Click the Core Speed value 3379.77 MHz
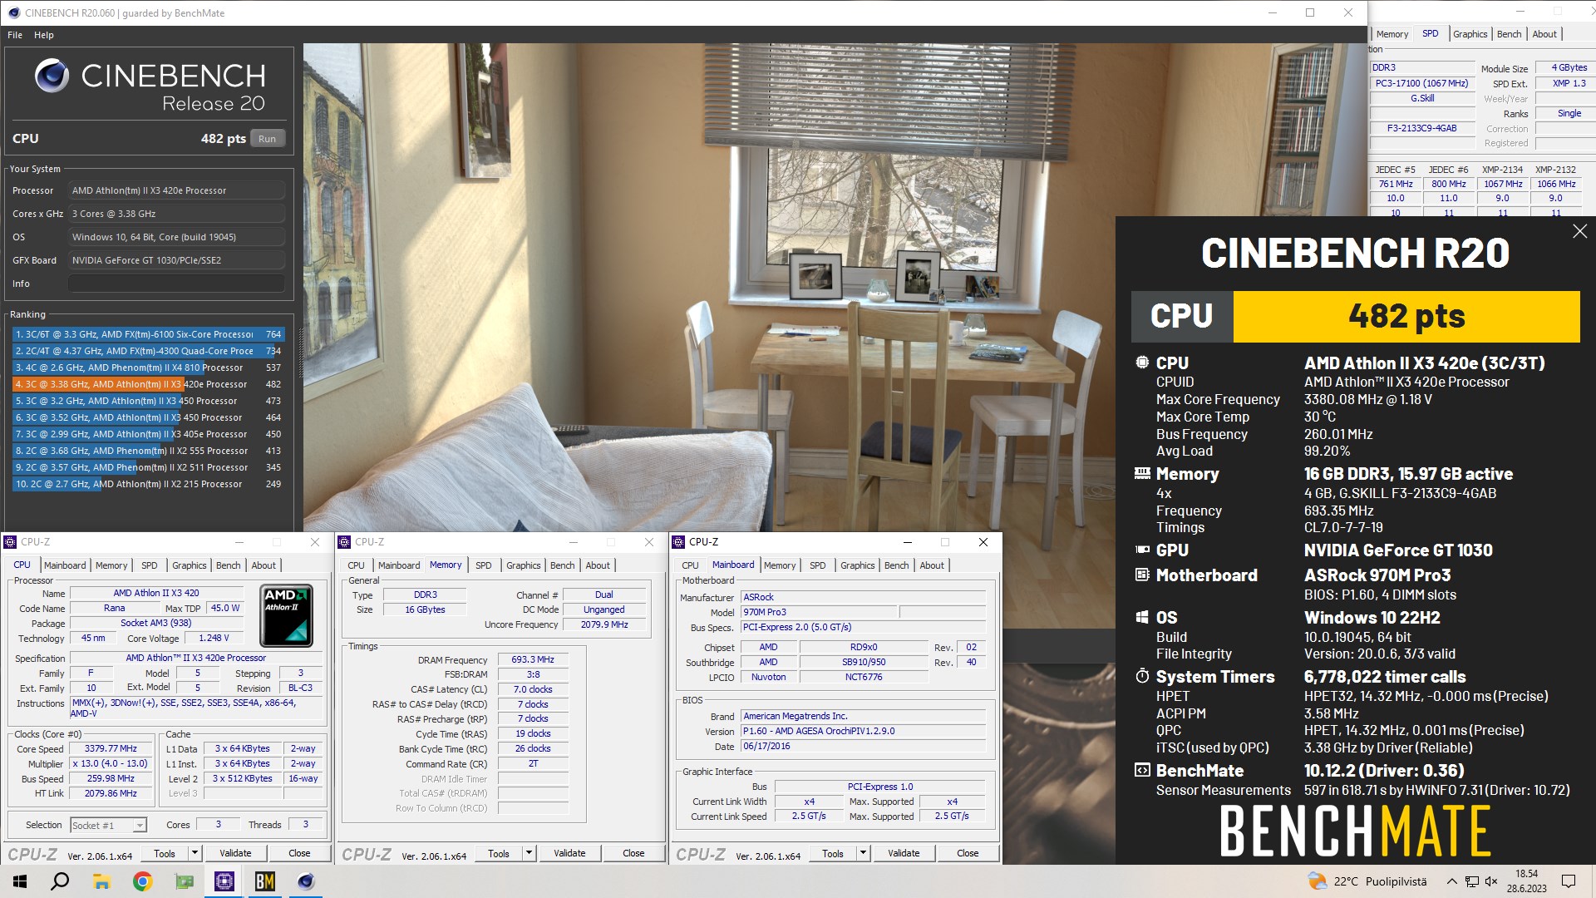The image size is (1596, 898). click(x=111, y=748)
